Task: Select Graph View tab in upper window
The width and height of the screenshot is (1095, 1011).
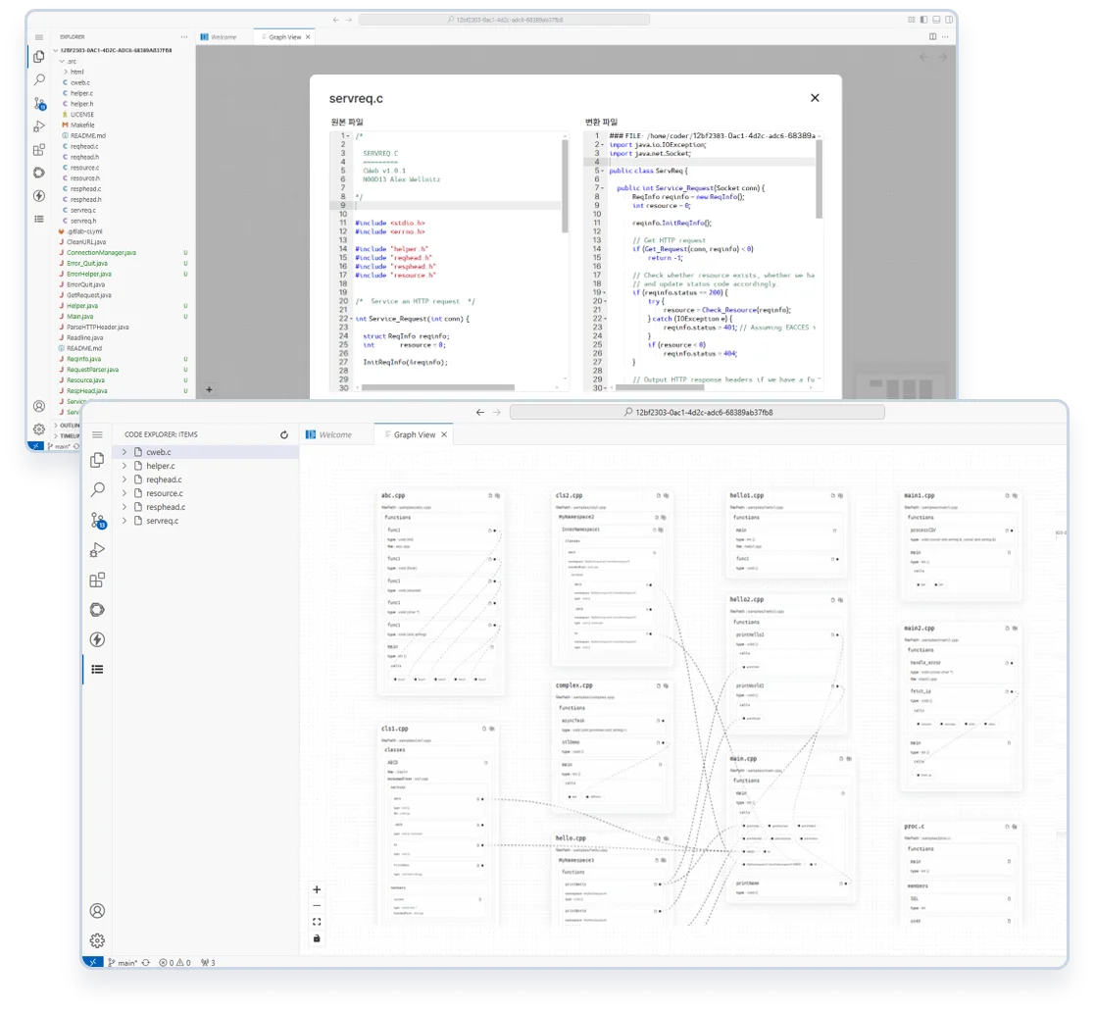Action: [x=283, y=37]
